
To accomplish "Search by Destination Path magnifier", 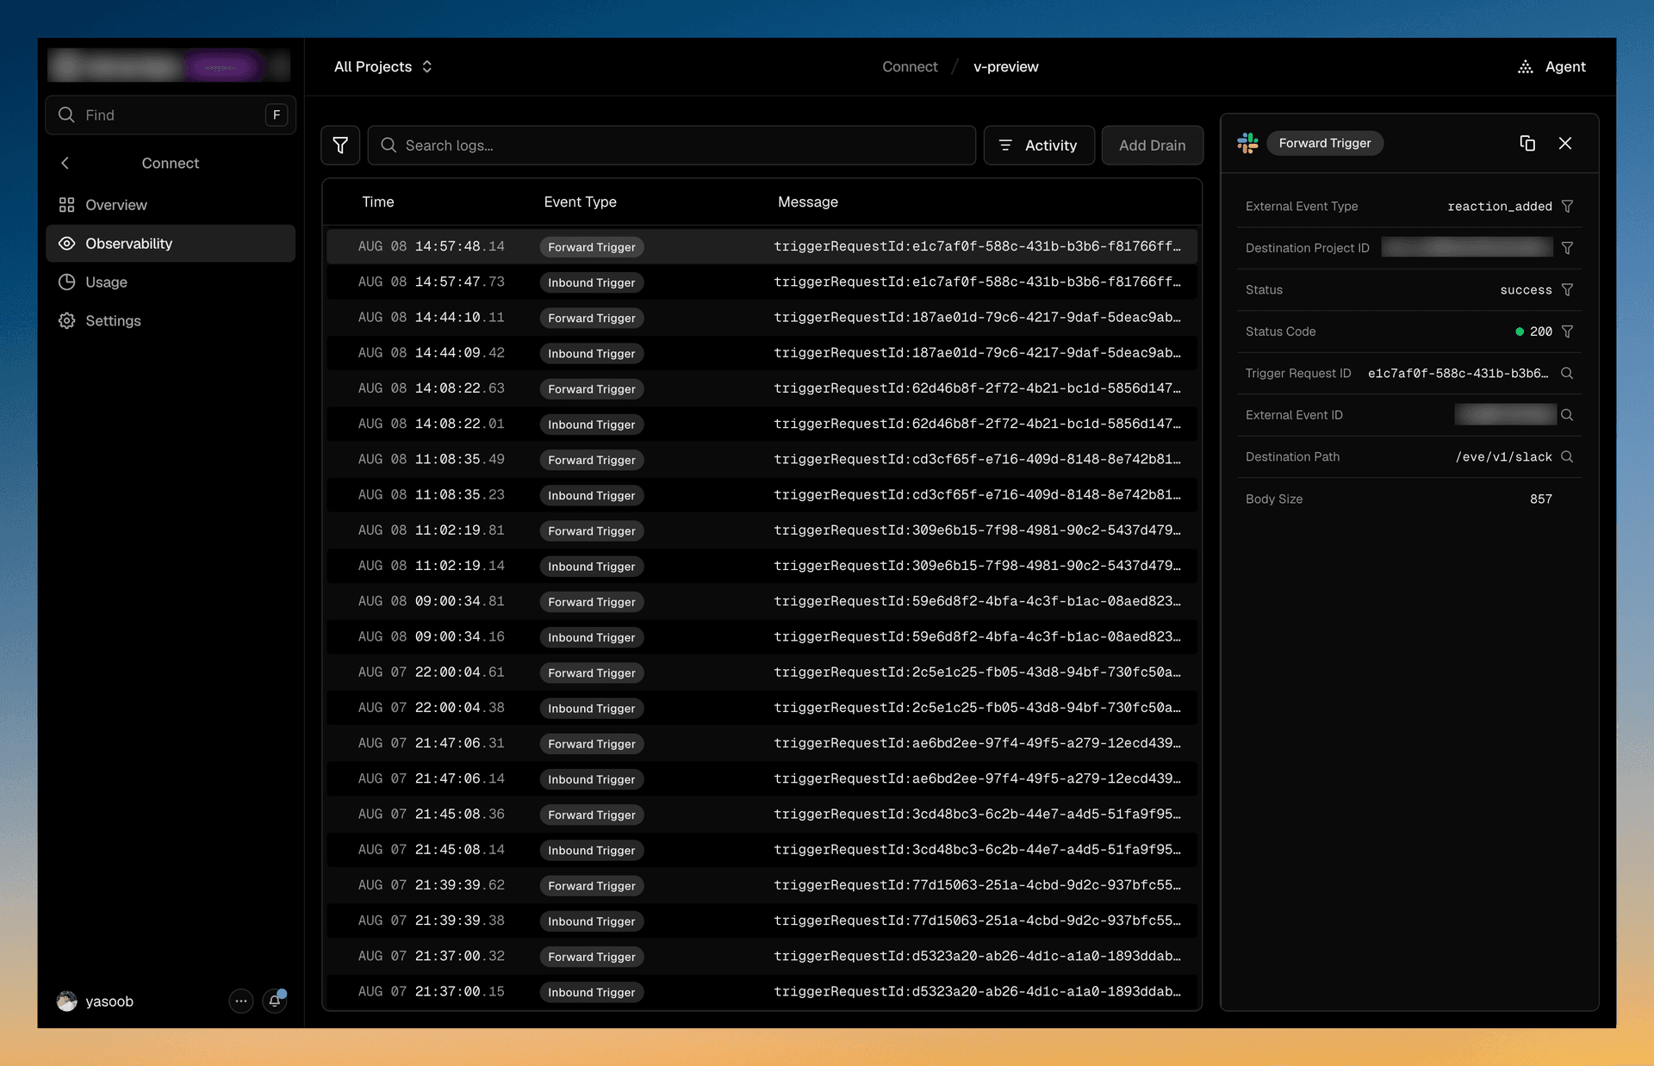I will (1567, 456).
